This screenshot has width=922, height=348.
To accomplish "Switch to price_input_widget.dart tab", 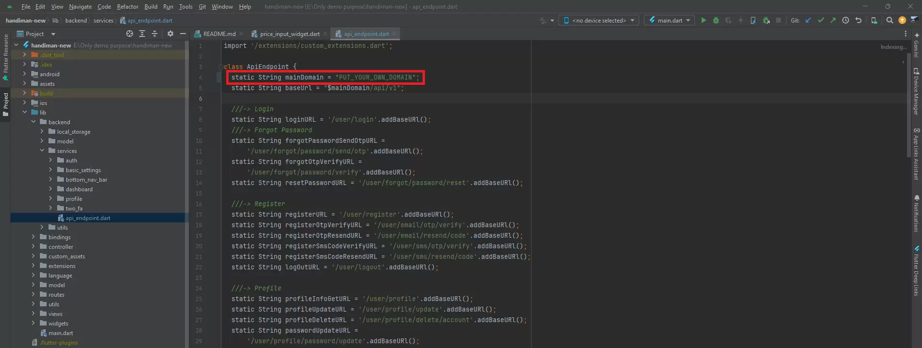I will click(290, 34).
